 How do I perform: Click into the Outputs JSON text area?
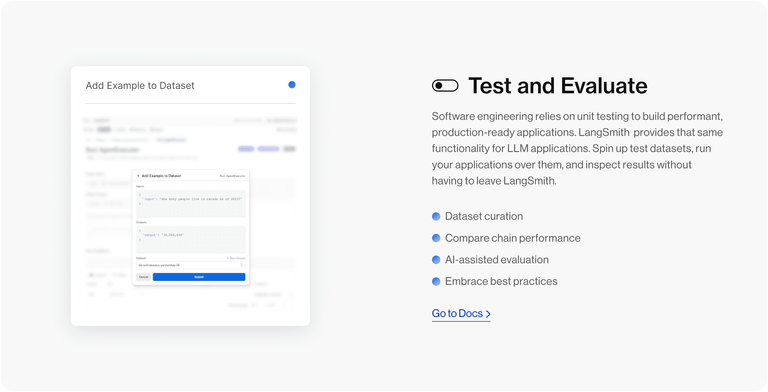[x=191, y=239]
